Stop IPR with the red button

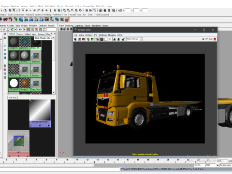coord(215,39)
